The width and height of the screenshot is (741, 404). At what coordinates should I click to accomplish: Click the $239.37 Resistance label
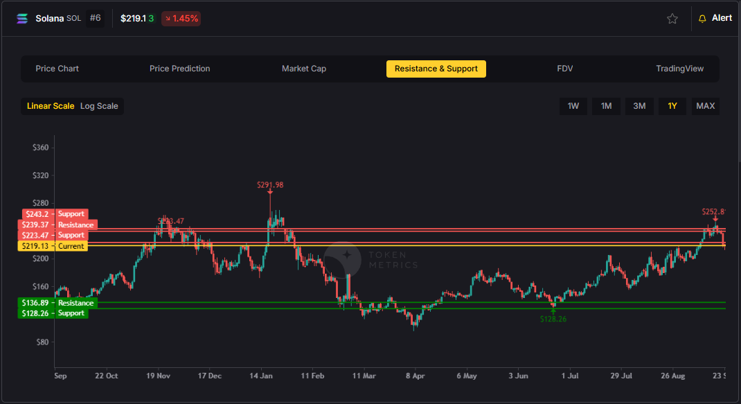click(57, 225)
